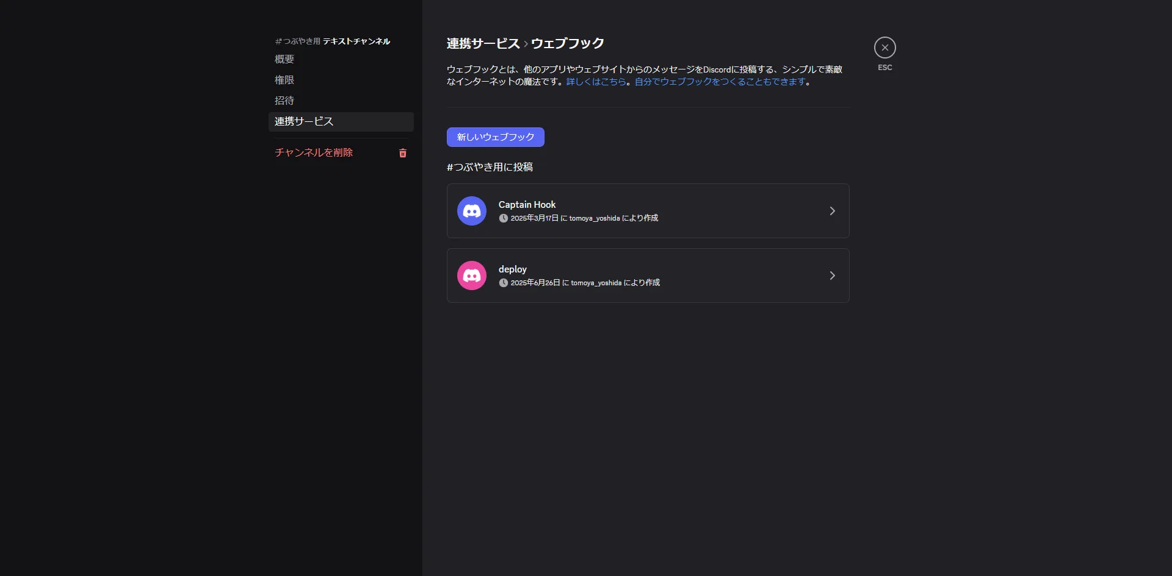Click the #つぶやき用 テキストチャンネル sidebar header
Screen dimensions: 1172x576
[333, 41]
